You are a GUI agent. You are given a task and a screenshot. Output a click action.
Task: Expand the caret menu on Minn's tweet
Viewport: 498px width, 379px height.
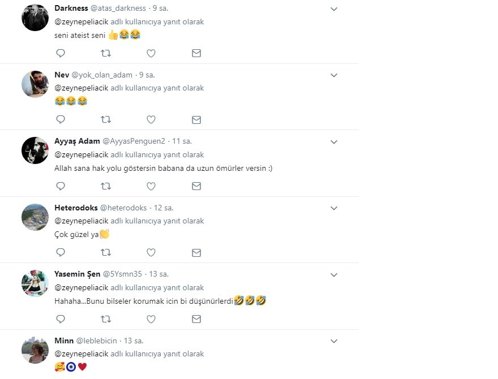pos(334,341)
